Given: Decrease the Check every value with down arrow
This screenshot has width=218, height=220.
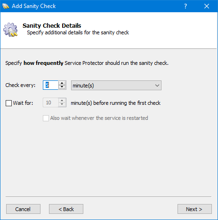Looking at the screenshot, I should pos(62,87).
